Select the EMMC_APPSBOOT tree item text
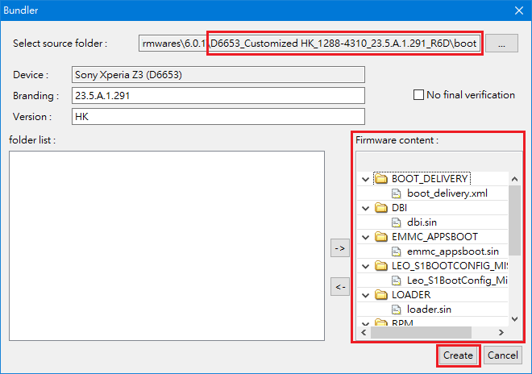This screenshot has height=374, width=532. [x=434, y=236]
